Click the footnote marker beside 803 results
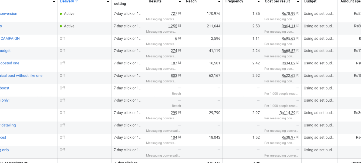Image resolution: width=361 pixels, height=163 pixels. coord(180,75)
